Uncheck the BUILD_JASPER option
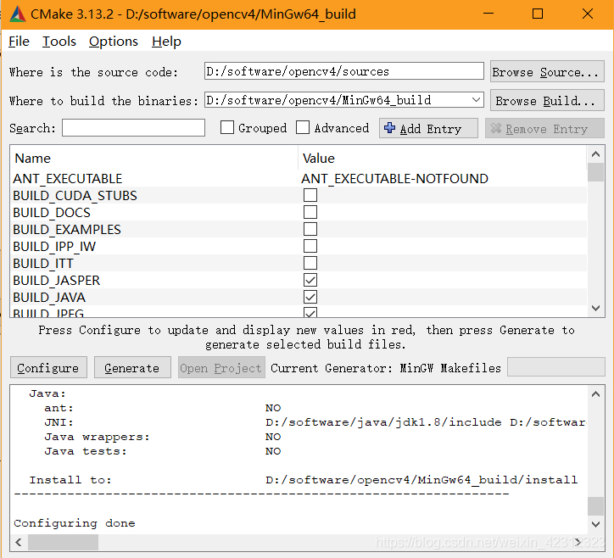614x558 pixels. tap(310, 280)
